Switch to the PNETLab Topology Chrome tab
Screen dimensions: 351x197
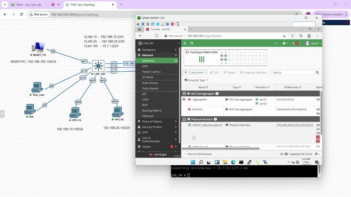pyautogui.click(x=90, y=5)
